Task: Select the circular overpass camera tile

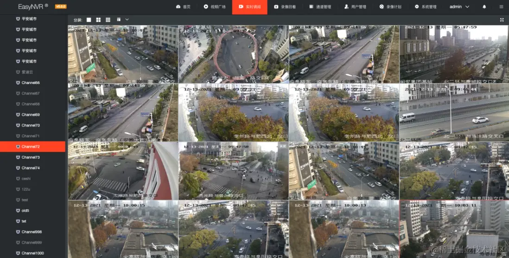Action: tap(233, 54)
